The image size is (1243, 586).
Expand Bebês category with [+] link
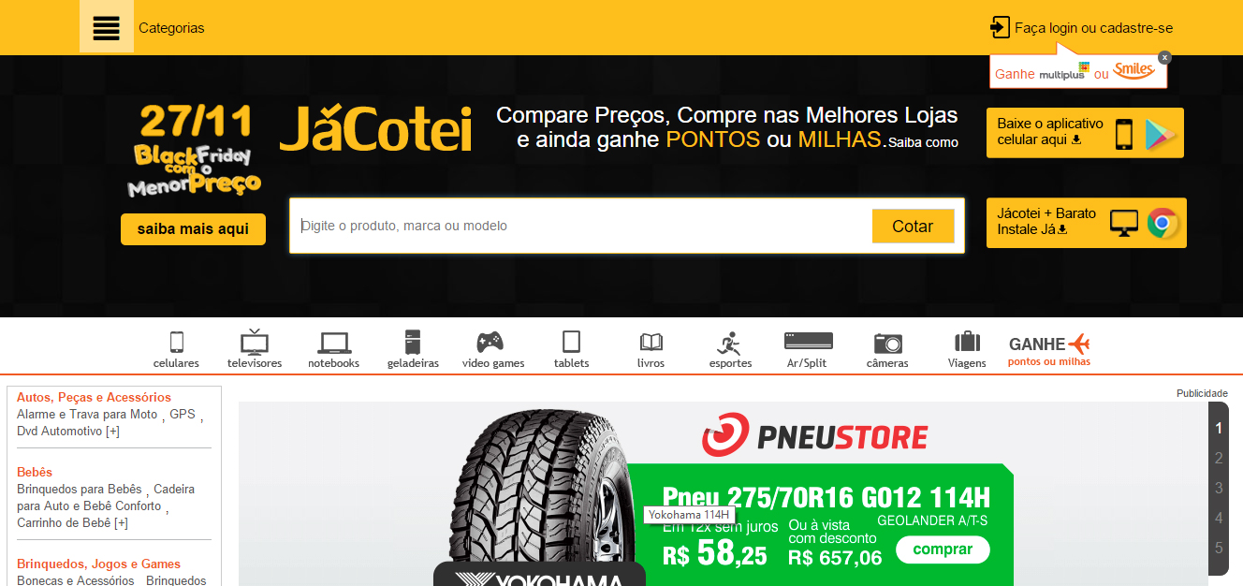[x=121, y=523]
